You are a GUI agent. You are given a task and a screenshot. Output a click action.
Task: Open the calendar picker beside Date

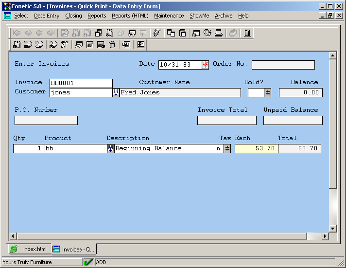pos(205,65)
